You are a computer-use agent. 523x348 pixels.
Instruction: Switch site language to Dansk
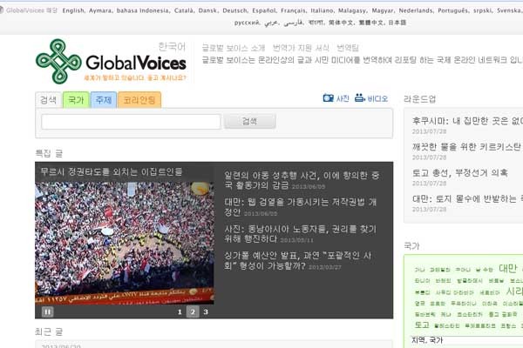207,10
